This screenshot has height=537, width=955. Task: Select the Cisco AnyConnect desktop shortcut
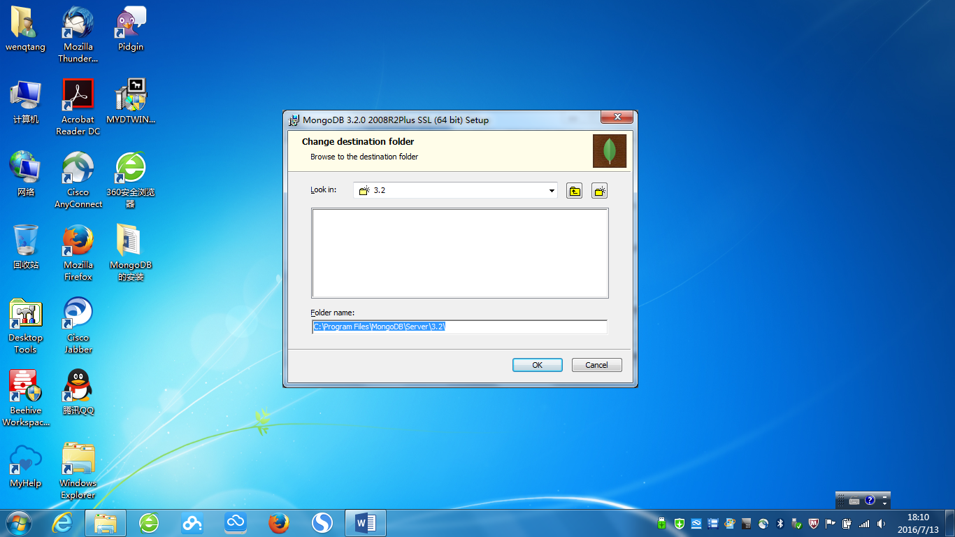[78, 180]
